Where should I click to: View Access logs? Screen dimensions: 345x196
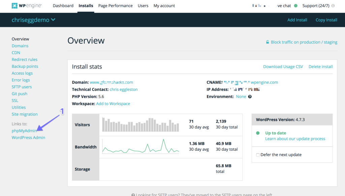pos(22,73)
